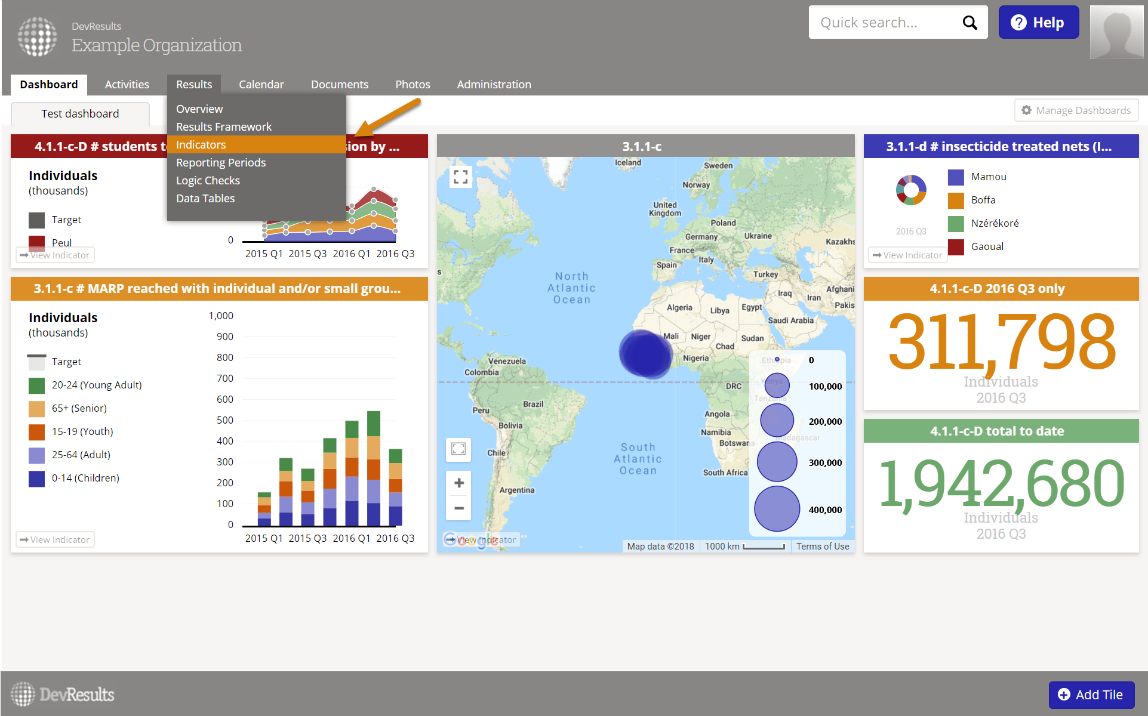1148x716 pixels.
Task: Click the search magnifier icon
Action: [970, 23]
